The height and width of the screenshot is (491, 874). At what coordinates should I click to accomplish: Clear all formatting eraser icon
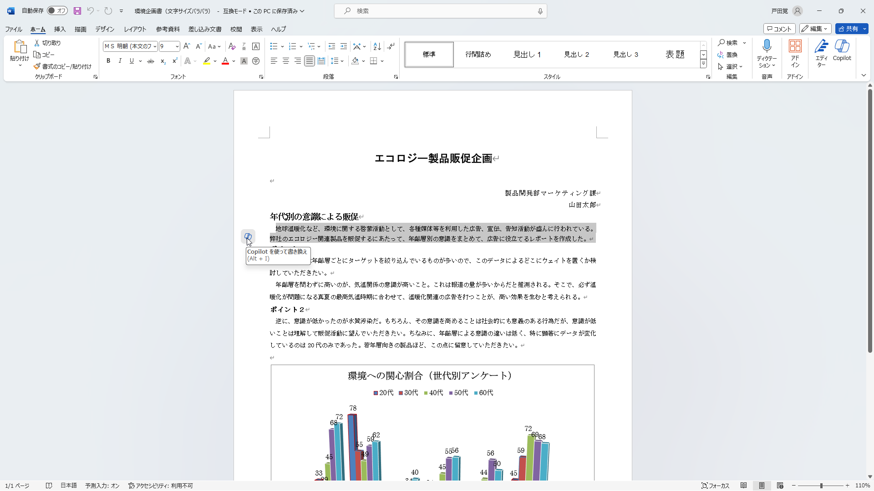[x=232, y=46]
